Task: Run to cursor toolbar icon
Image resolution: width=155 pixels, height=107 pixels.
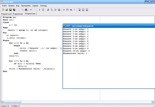Action: (59, 10)
